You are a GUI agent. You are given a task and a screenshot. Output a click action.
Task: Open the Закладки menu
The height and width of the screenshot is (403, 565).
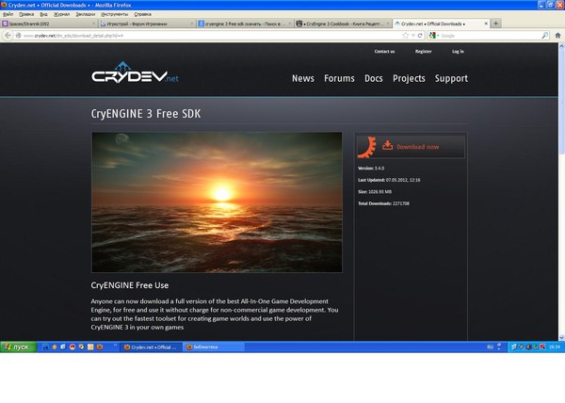click(86, 14)
